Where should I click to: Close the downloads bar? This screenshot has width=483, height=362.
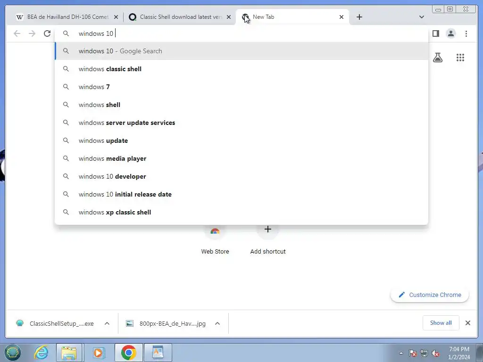click(x=467, y=323)
